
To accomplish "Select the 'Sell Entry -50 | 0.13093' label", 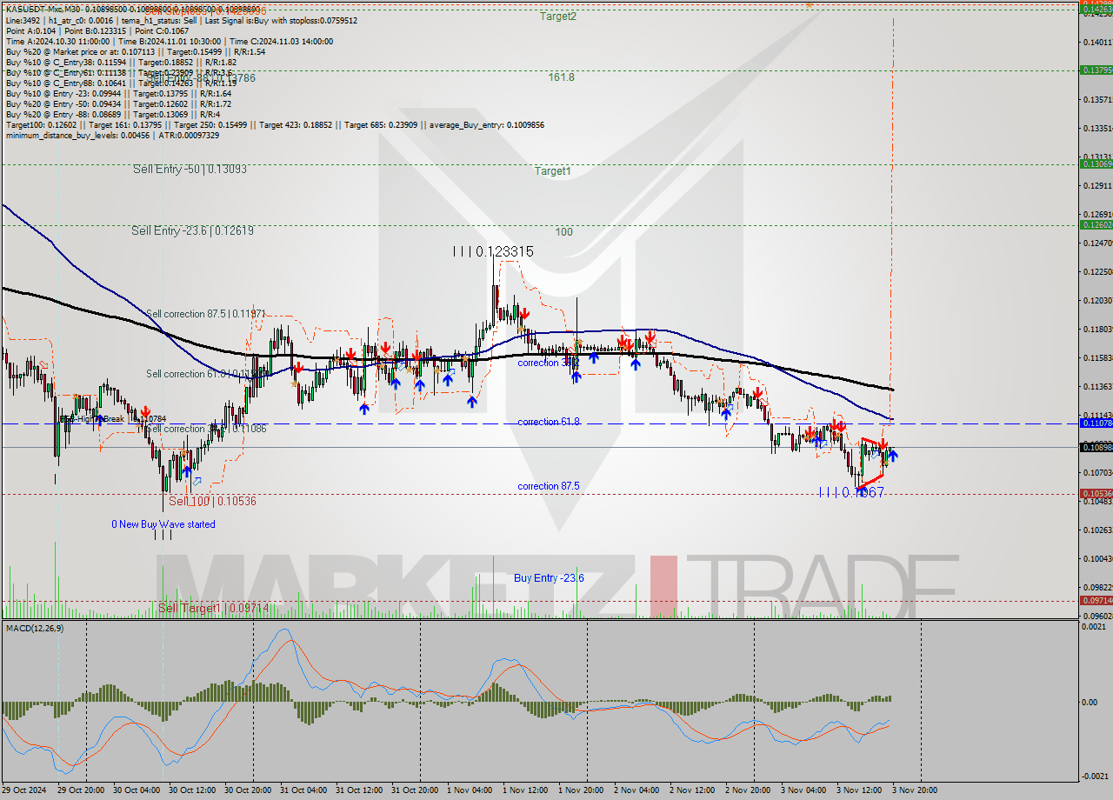I will tap(190, 169).
